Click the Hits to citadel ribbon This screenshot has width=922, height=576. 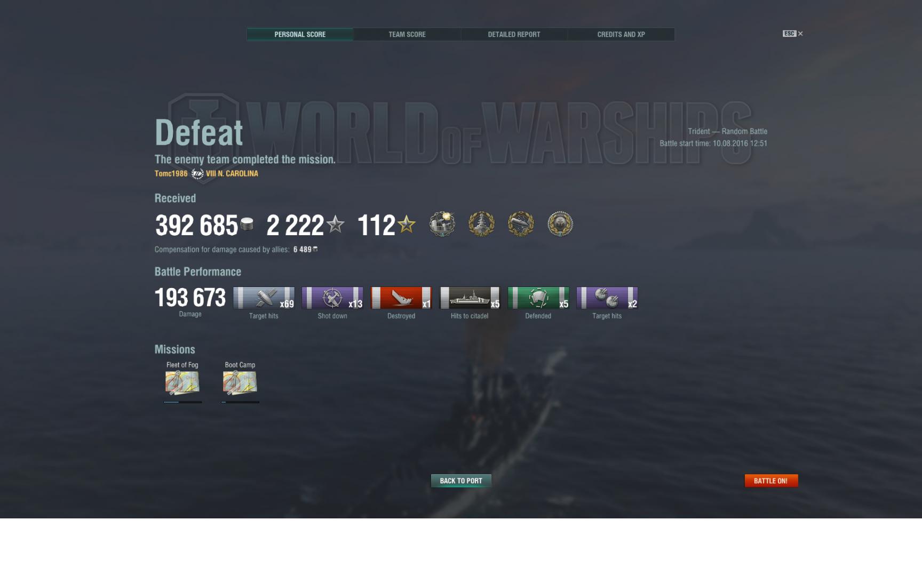click(x=470, y=298)
